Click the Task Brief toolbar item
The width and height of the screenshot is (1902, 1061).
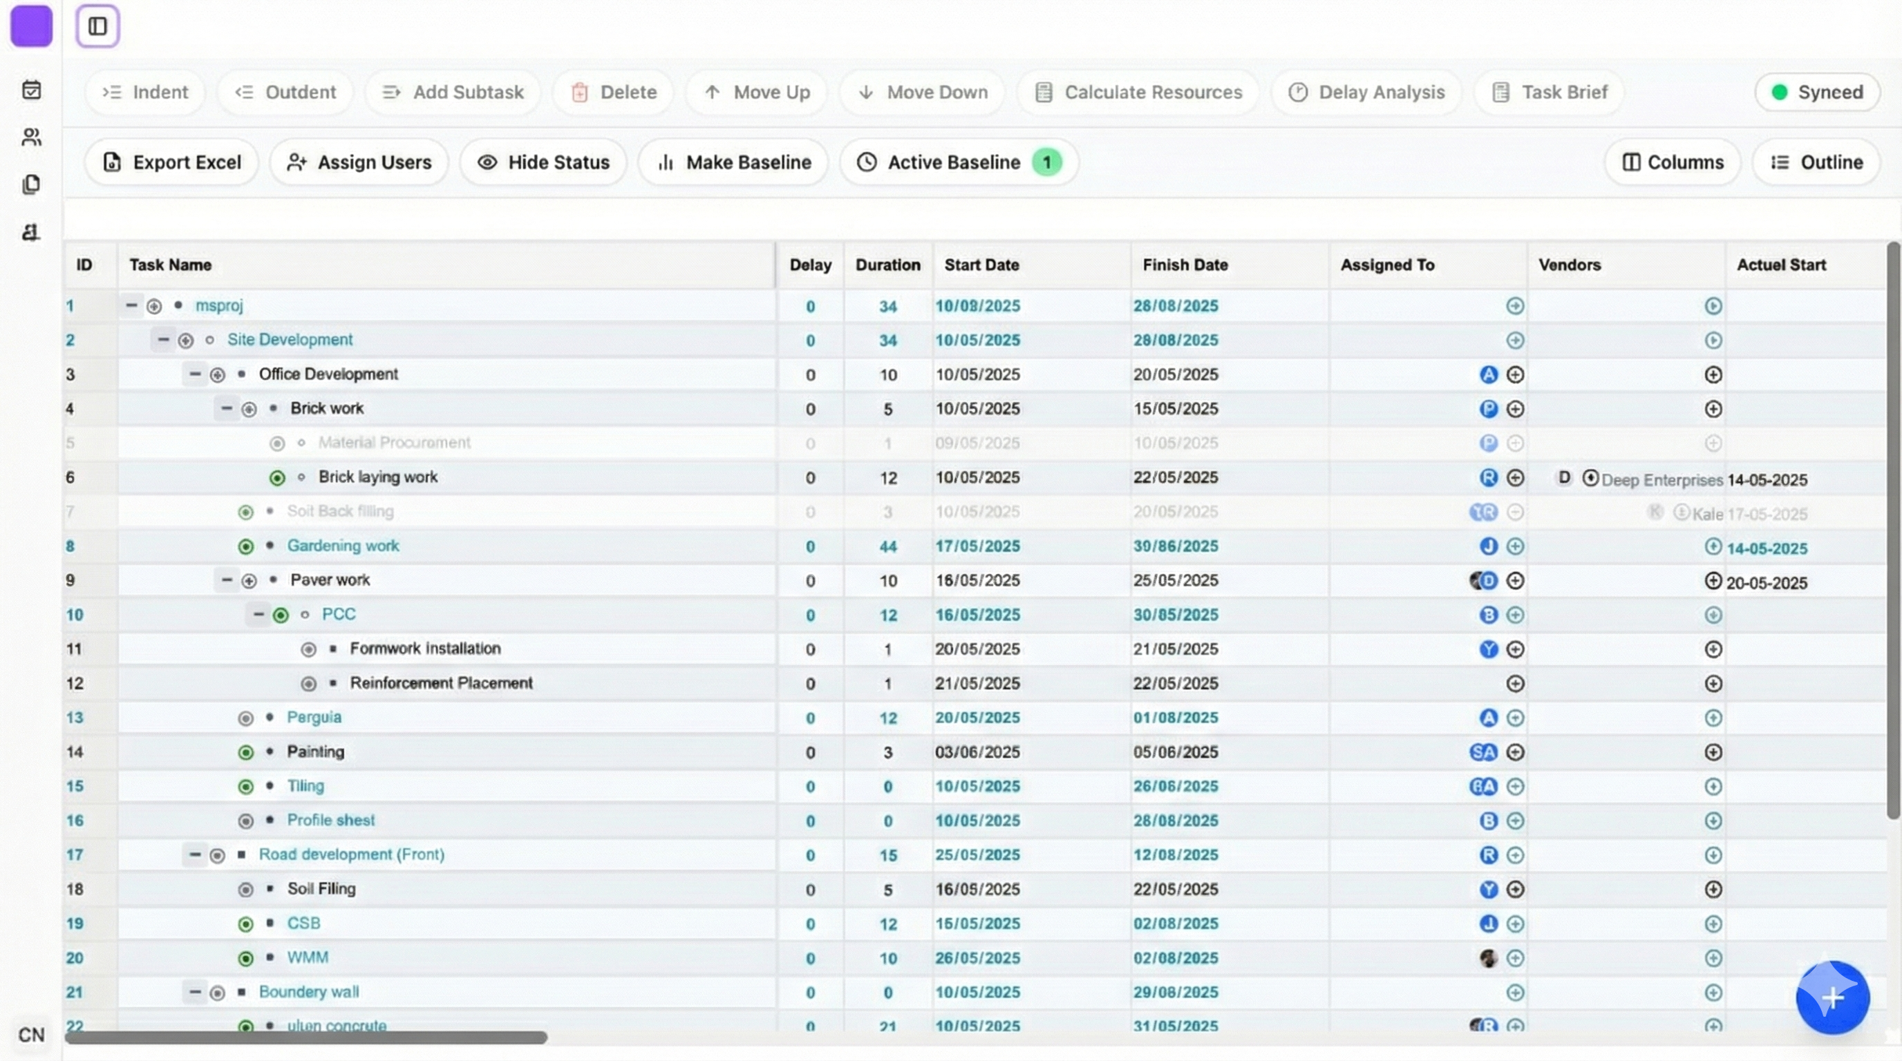(x=1548, y=91)
